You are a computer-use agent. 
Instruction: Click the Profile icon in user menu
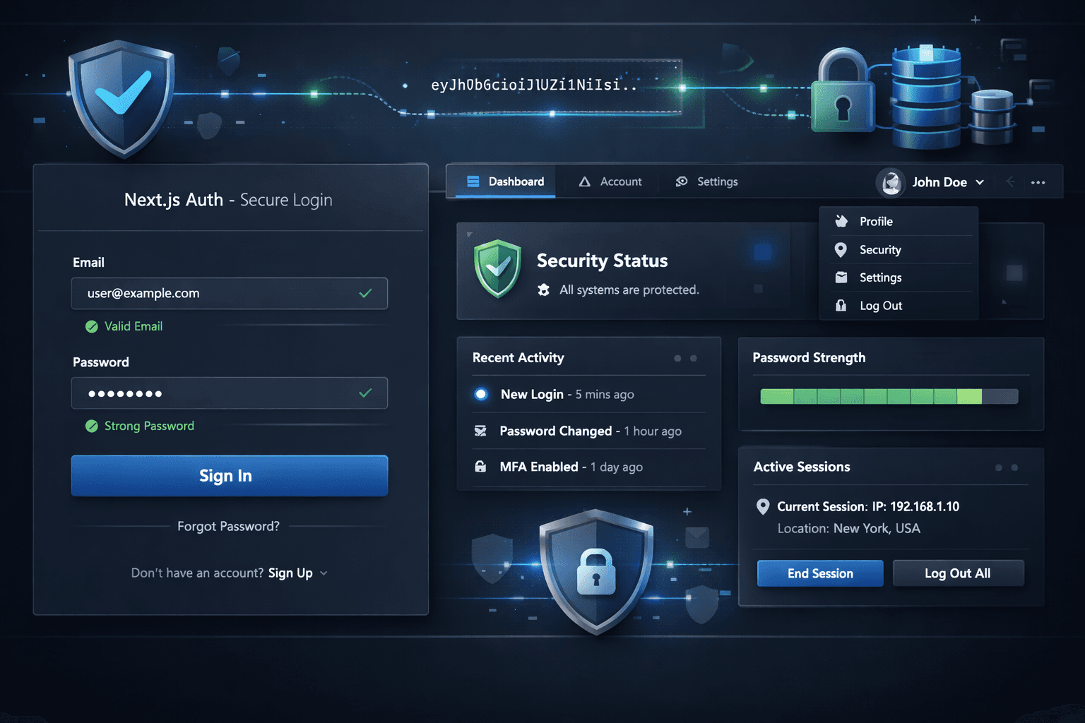coord(841,221)
